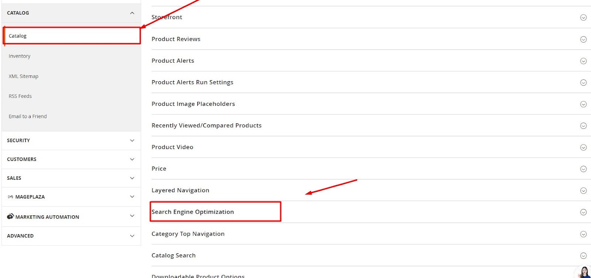
Task: Click the Marketing Automation globe icon
Action: (10, 216)
